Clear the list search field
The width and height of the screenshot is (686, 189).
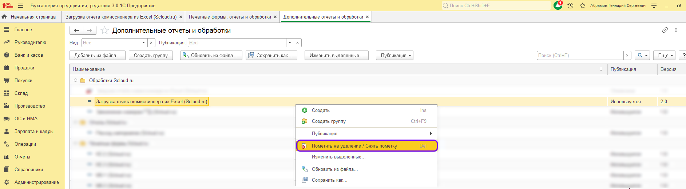[627, 55]
